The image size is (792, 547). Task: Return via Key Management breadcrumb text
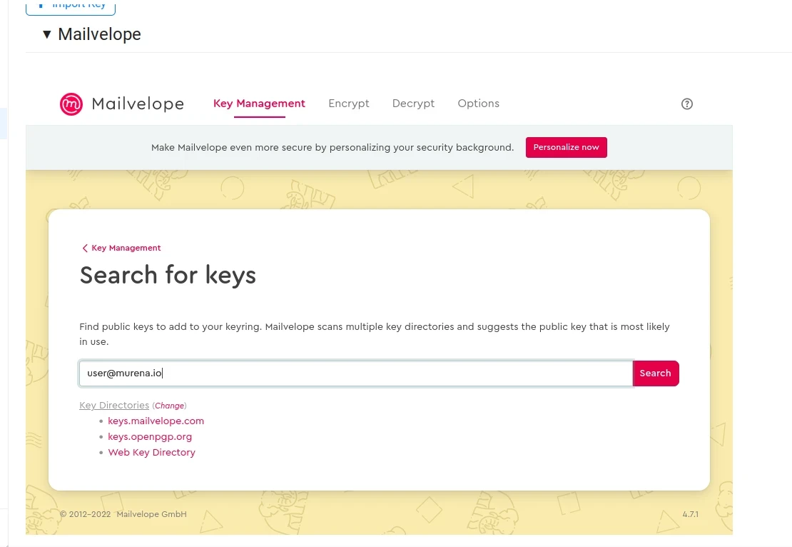pyautogui.click(x=126, y=249)
